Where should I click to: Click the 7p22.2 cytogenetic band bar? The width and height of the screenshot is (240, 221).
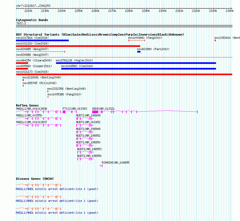124,26
